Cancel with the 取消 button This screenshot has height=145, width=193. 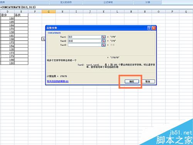148,82
